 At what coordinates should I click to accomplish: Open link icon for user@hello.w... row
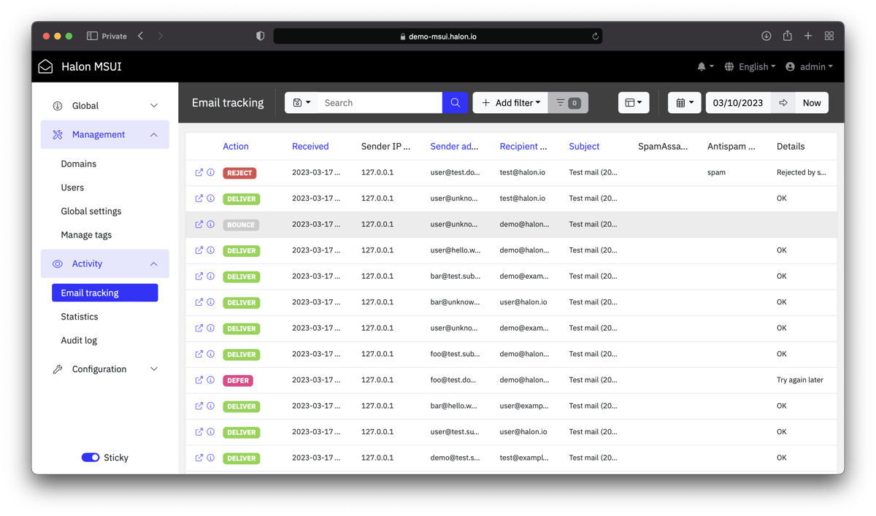point(199,250)
